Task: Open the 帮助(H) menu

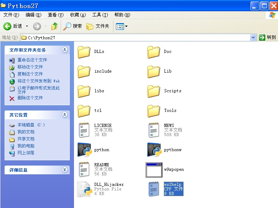Action: click(x=122, y=15)
